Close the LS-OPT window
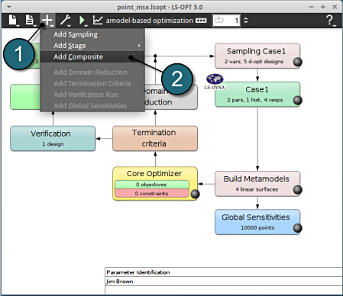The width and height of the screenshot is (343, 296). pos(335,7)
